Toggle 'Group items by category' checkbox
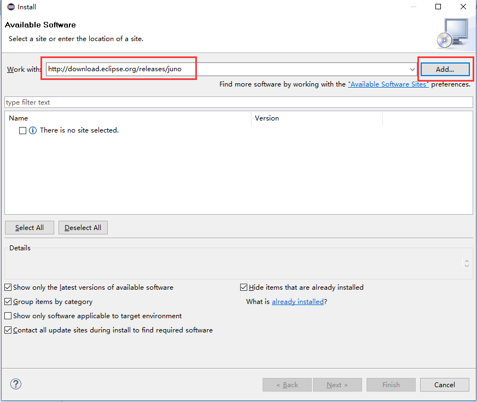The image size is (477, 402). [x=8, y=301]
